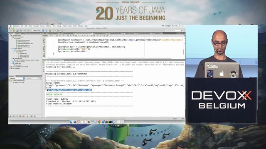The image size is (266, 149).
Task: Open the NetBeans application menu
Action: pos(16,26)
